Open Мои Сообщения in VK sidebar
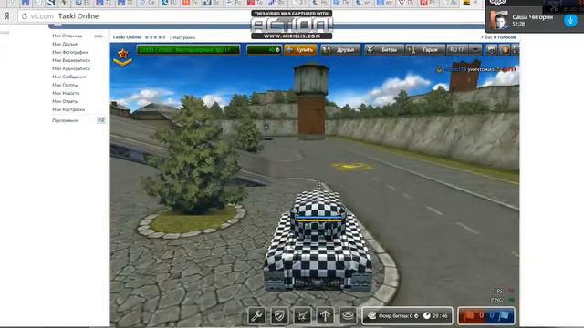The height and width of the screenshot is (328, 584). tap(69, 77)
